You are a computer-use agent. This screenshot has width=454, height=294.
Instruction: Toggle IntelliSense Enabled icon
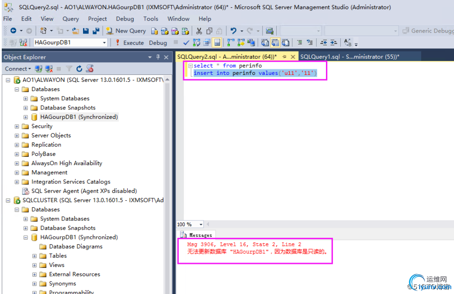pyautogui.click(x=217, y=43)
